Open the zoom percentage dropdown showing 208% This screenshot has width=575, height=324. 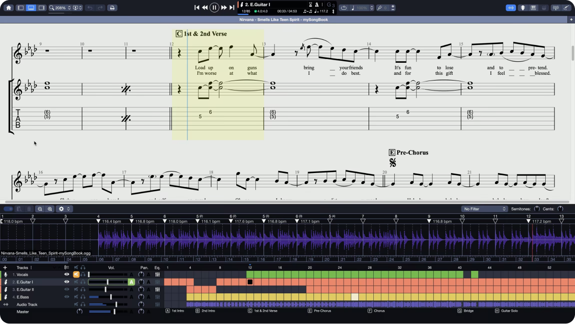click(x=60, y=8)
